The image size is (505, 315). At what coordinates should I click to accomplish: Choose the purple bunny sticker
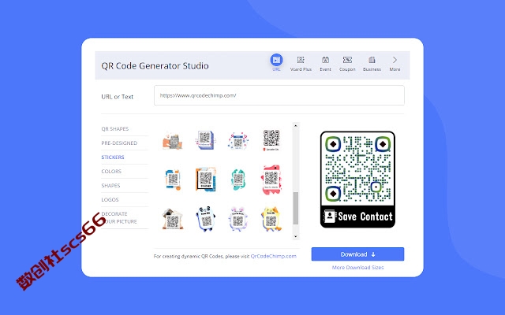[238, 219]
